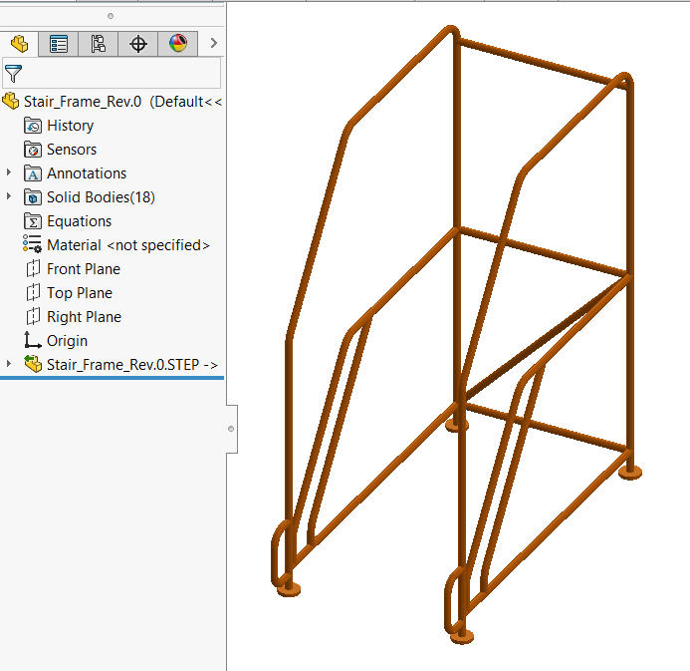Viewport: 690px width, 671px height.
Task: Open the FeatureManager Design Tree tab
Action: pyautogui.click(x=19, y=44)
